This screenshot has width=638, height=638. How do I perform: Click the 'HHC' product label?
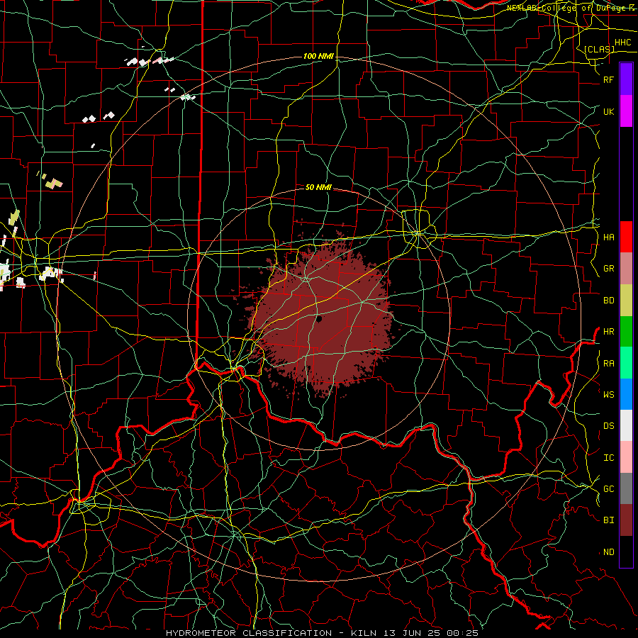click(x=622, y=43)
